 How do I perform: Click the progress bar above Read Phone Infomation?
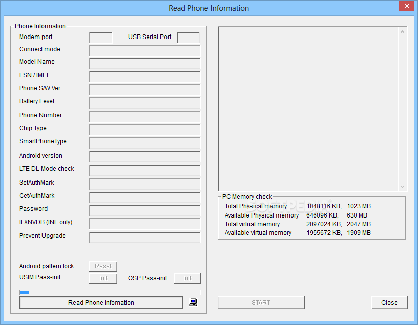point(110,292)
